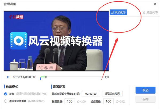Viewport: 160px width, 109px height.
Task: Click the middle of the playback progress bar
Action: [72, 77]
